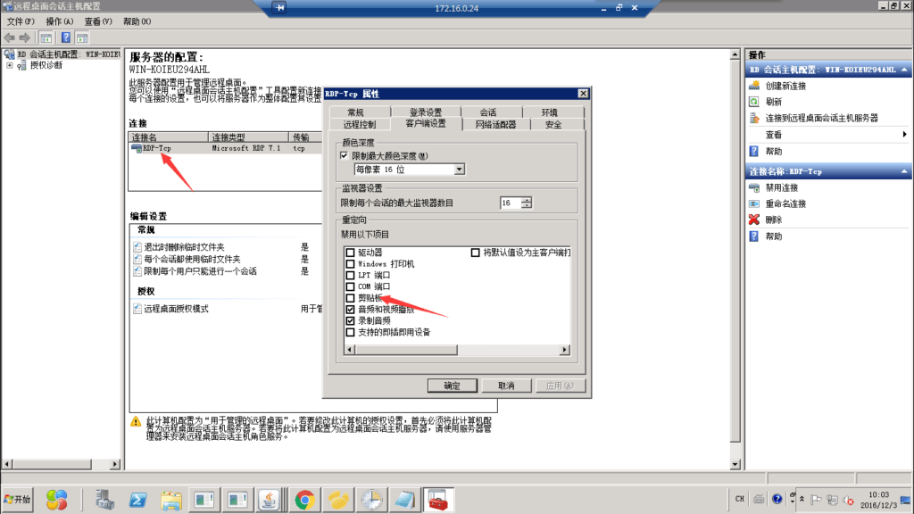Expand the 查看 (View) submenu arrow
Image resolution: width=914 pixels, height=514 pixels.
pyautogui.click(x=903, y=134)
